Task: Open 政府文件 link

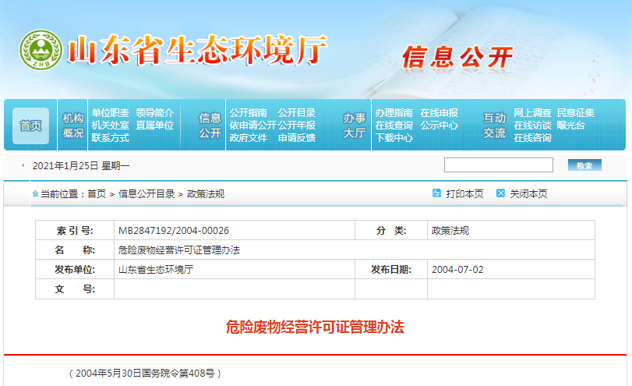Action: pos(249,138)
